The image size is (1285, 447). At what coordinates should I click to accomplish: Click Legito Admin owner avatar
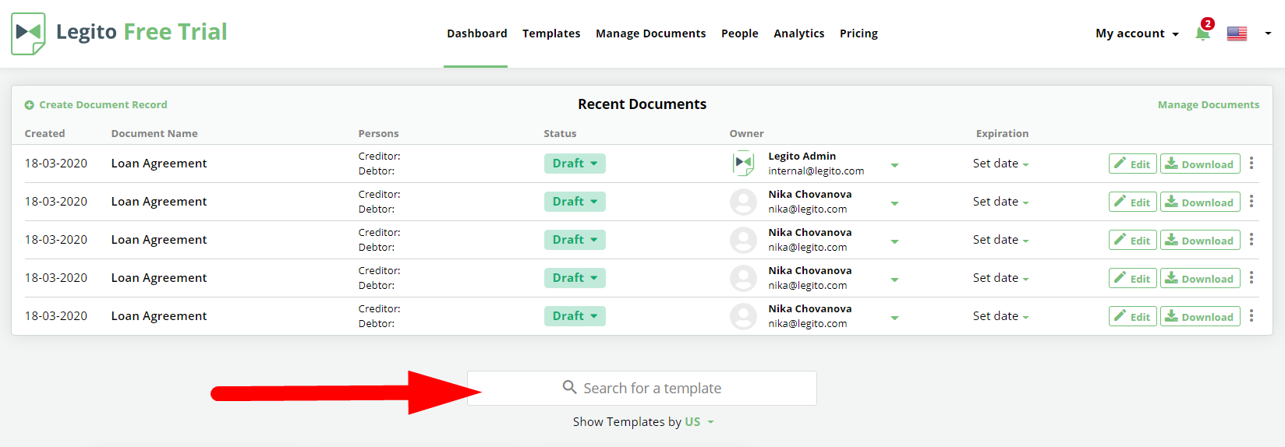(x=743, y=164)
